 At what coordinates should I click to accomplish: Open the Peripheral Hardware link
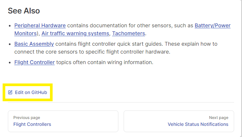pos(40,25)
